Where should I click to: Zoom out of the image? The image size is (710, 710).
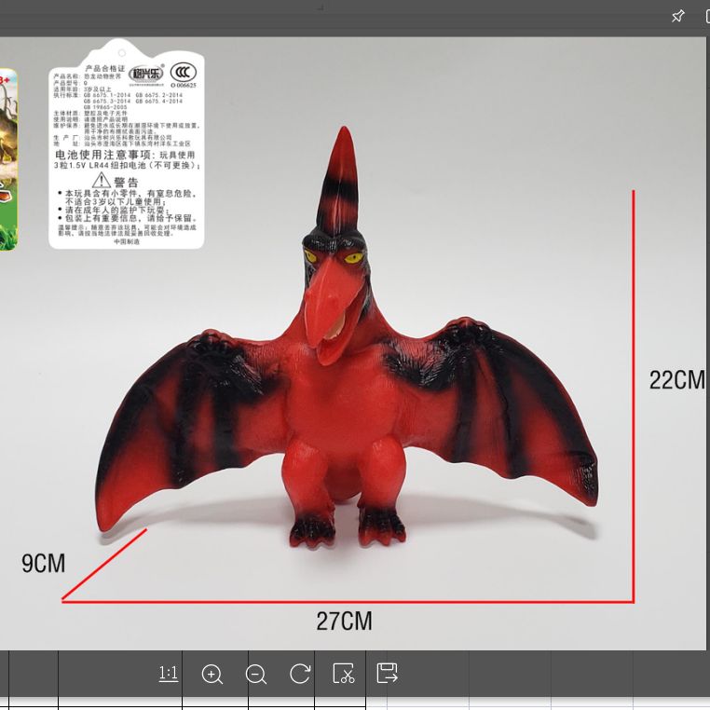point(256,674)
